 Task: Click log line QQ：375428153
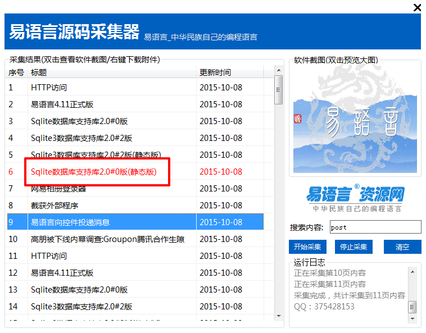(x=324, y=307)
